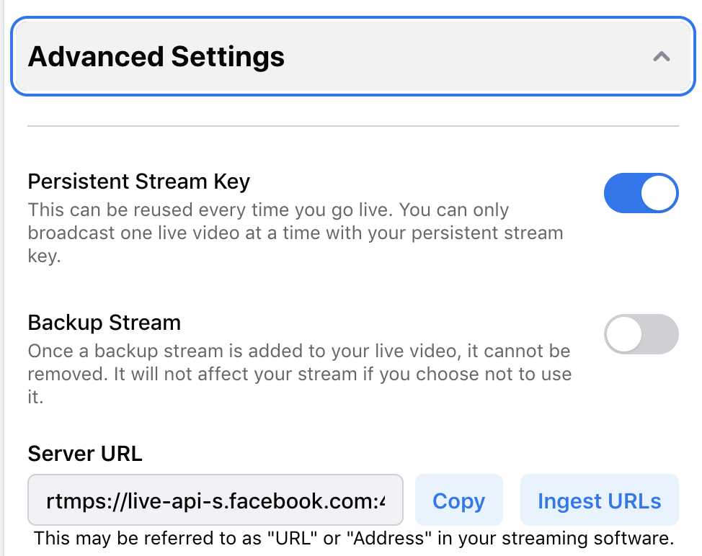Expand or collapse the settings panel header
The image size is (702, 556).
click(x=352, y=56)
